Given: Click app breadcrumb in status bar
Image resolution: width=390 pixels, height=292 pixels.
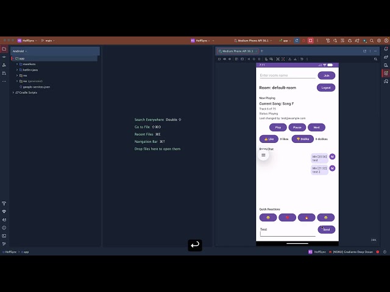Looking at the screenshot, I should (25, 252).
